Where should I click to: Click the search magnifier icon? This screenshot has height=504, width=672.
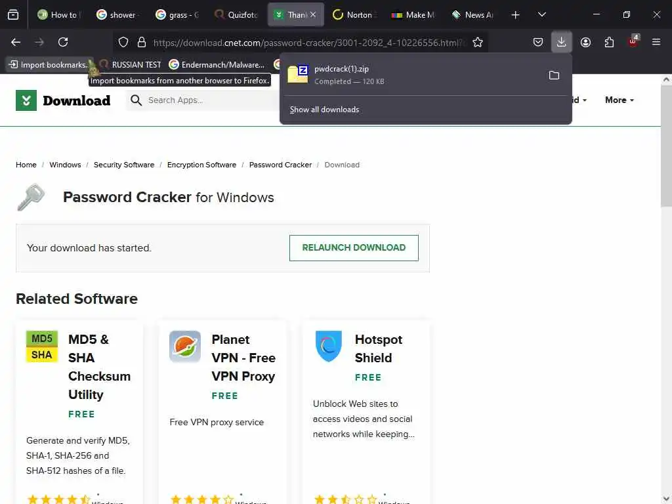[136, 100]
